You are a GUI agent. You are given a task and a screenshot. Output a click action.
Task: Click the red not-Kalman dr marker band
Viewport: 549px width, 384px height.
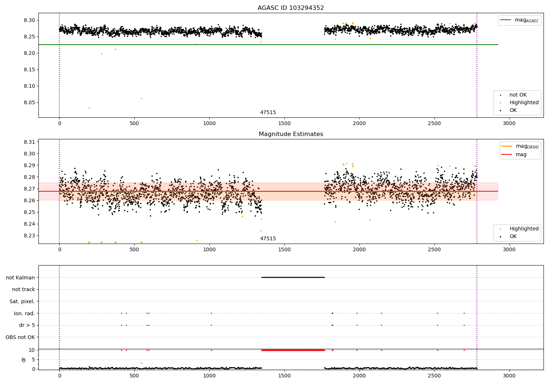(293, 350)
